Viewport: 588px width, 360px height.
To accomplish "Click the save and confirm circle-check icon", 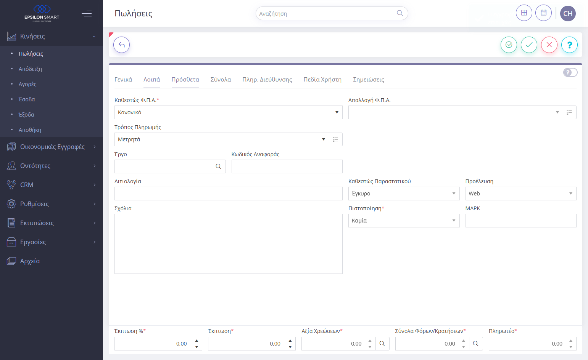I will point(509,45).
